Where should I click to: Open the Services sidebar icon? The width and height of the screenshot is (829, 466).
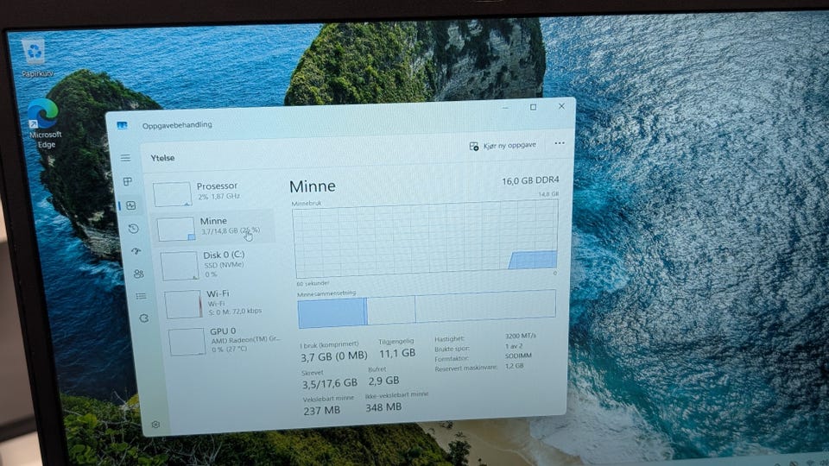click(x=143, y=318)
